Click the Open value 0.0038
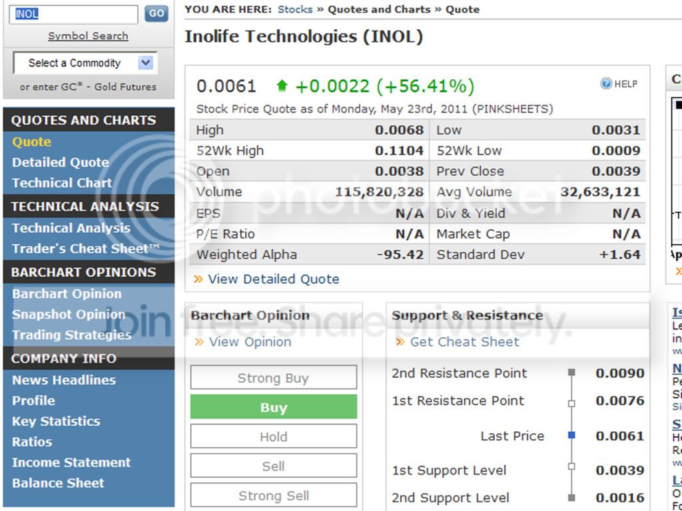 [400, 171]
